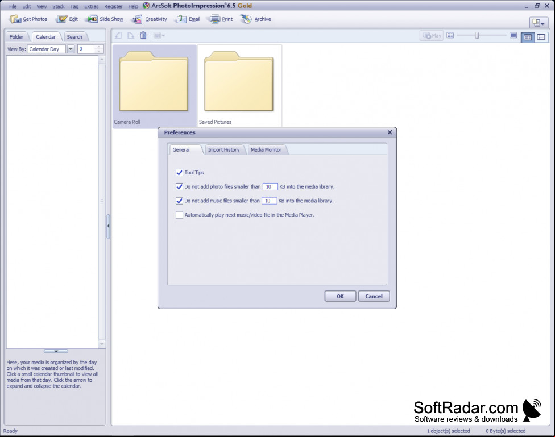Click the trash can delete icon
555x437 pixels.
pyautogui.click(x=143, y=35)
